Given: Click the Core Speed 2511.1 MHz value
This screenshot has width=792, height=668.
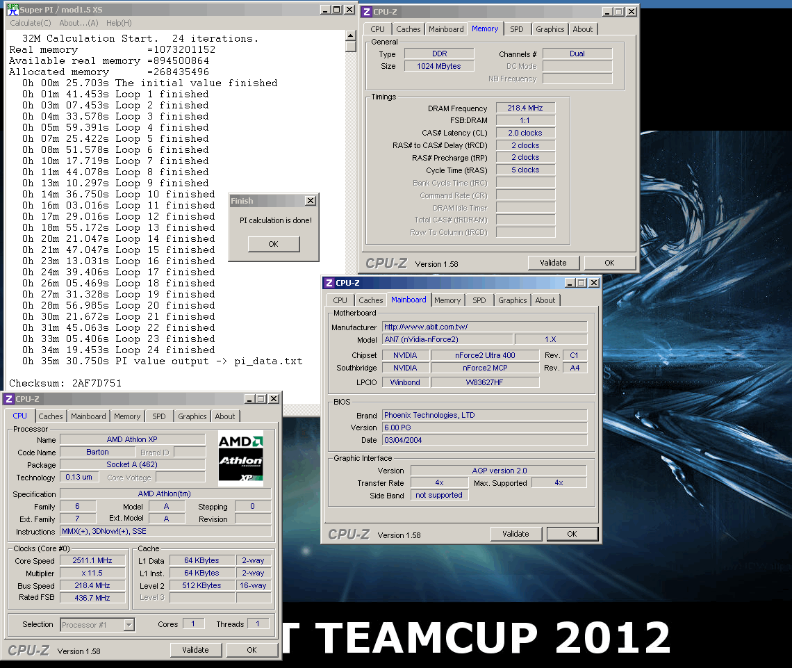Looking at the screenshot, I should click(92, 560).
